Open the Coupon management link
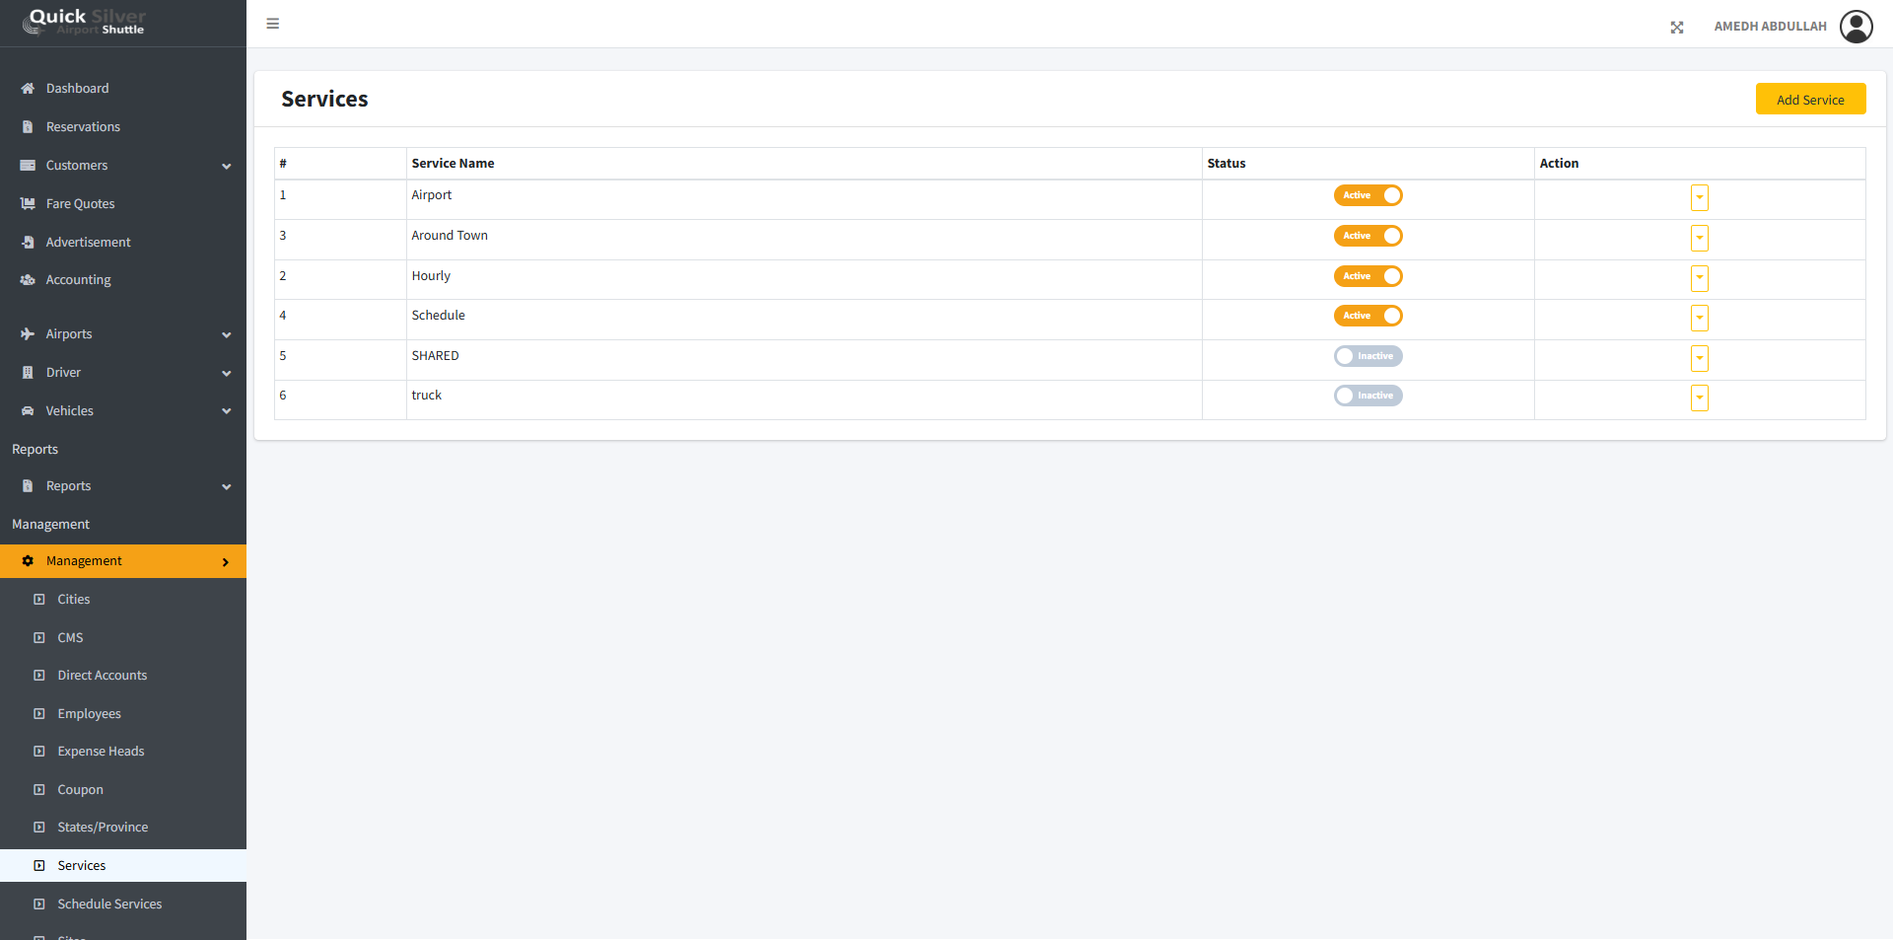Image resolution: width=1893 pixels, height=940 pixels. point(80,790)
